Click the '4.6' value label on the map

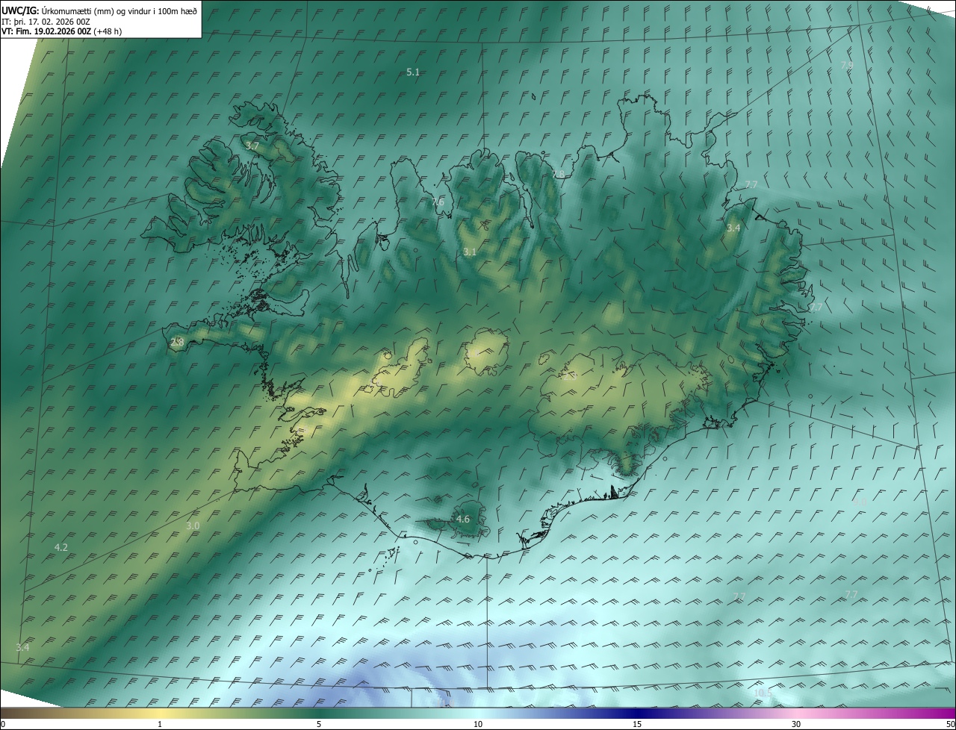coord(463,520)
